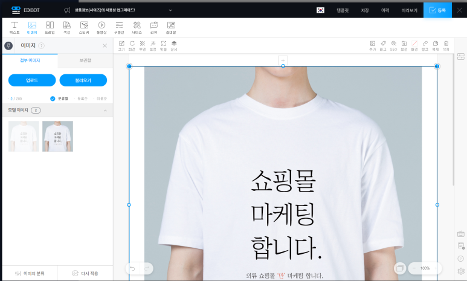Click the plus button above the image

point(283,60)
